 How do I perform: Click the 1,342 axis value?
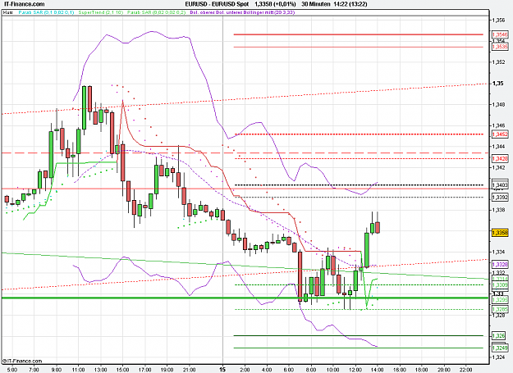499,167
